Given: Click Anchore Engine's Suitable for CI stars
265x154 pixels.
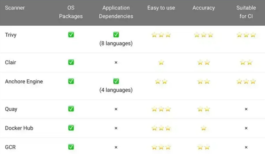Looking at the screenshot, I should click(x=246, y=82).
